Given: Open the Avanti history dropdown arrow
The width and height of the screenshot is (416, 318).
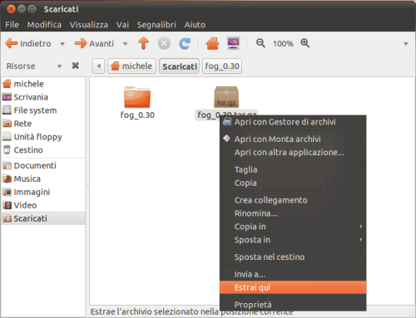Looking at the screenshot, I should (x=126, y=44).
